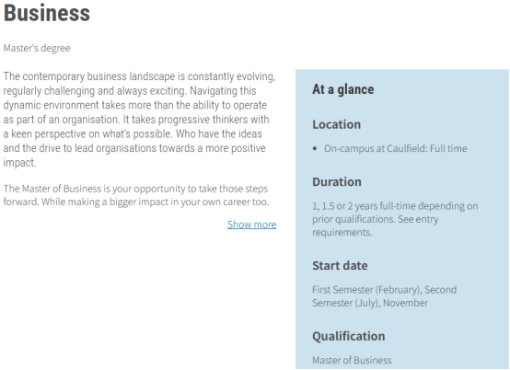
Task: Click the Start date section heading
Action: point(340,266)
